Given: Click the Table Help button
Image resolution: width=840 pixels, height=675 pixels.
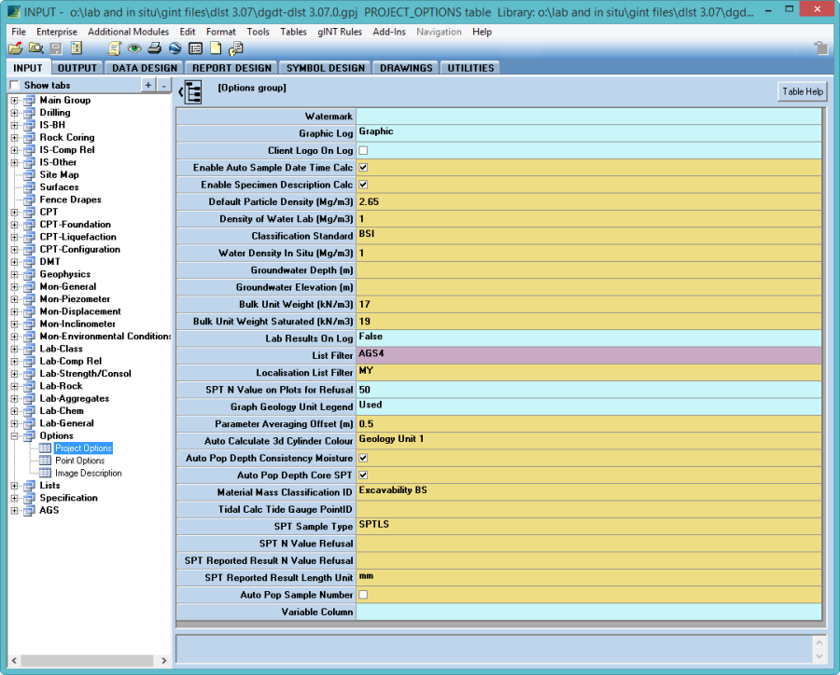Looking at the screenshot, I should coord(802,91).
